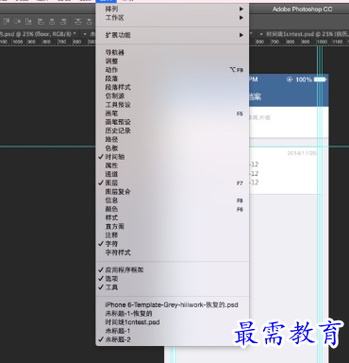Open the 通道 panel

173,174
